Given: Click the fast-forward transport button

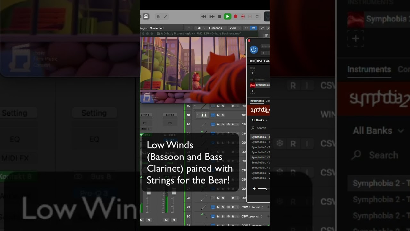Looking at the screenshot, I should [212, 16].
